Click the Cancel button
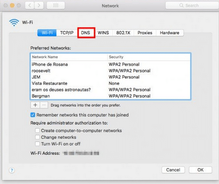The image size is (219, 184). [x=173, y=170]
